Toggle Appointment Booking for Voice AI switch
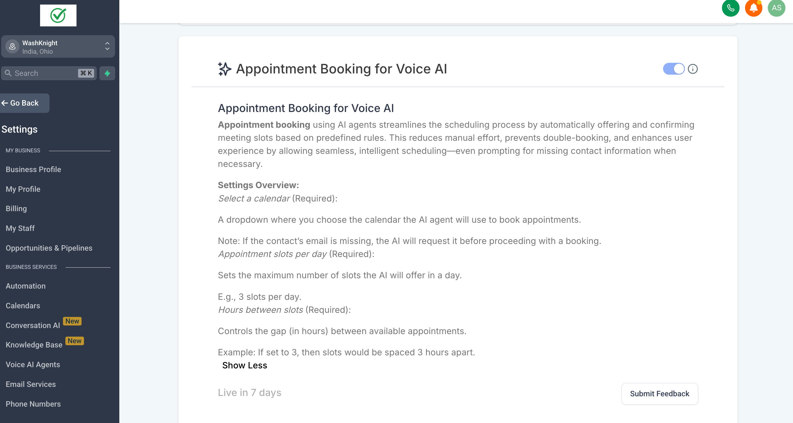This screenshot has height=423, width=793. (x=673, y=69)
